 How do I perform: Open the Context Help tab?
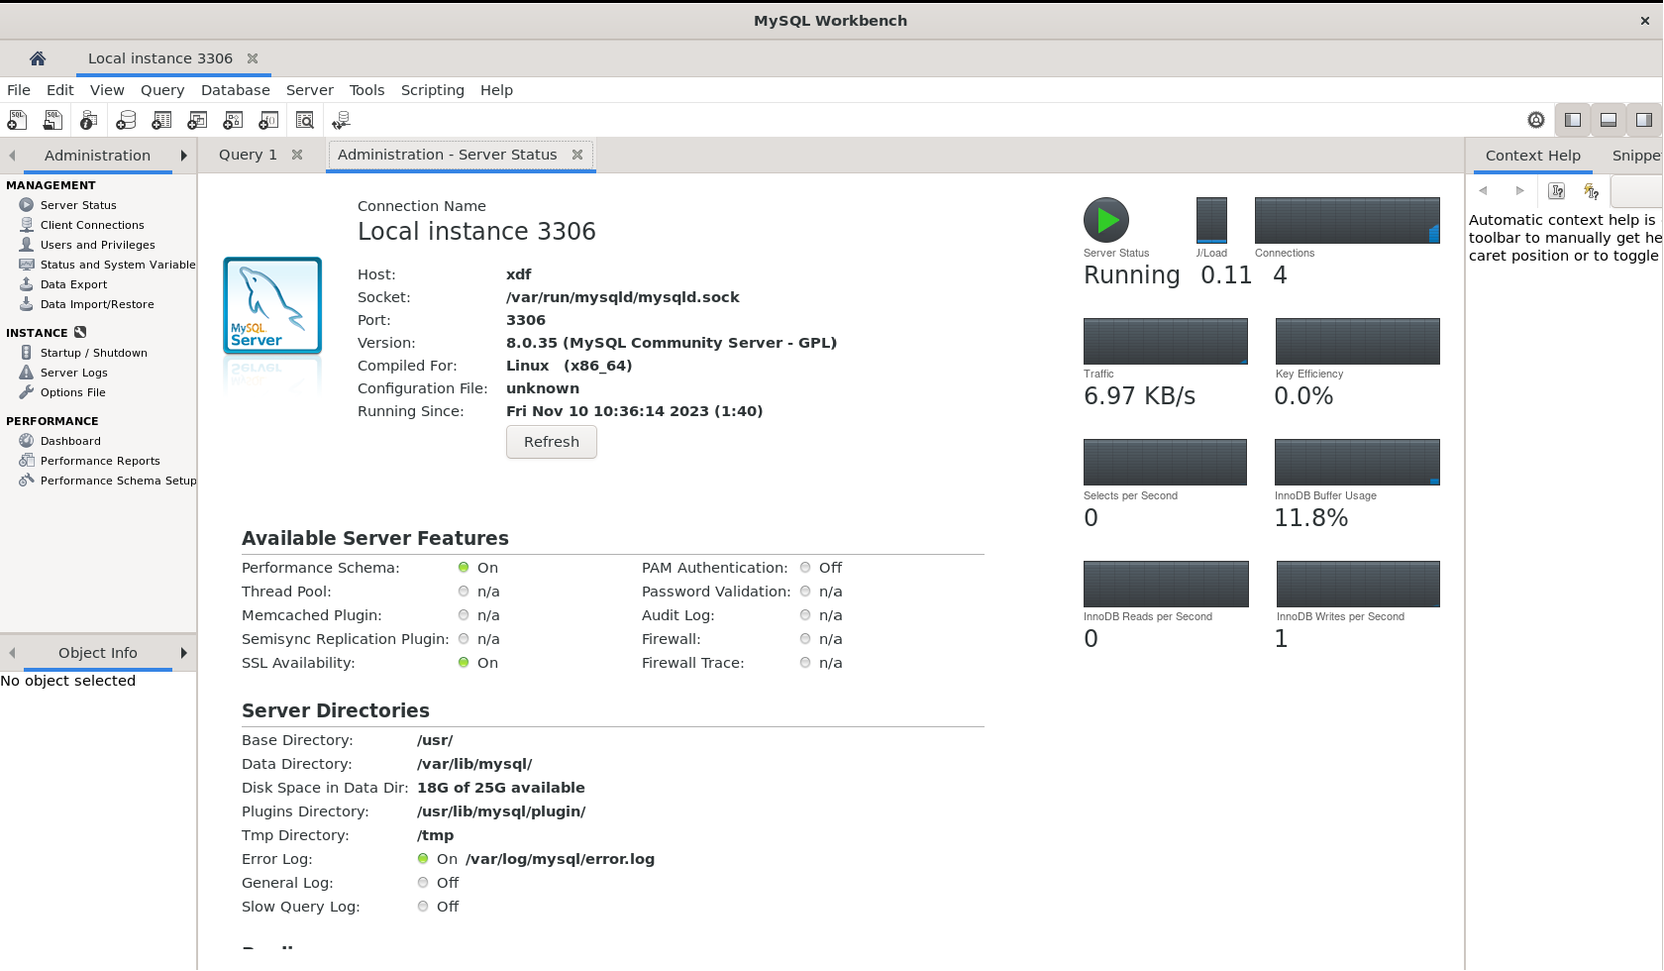point(1532,156)
